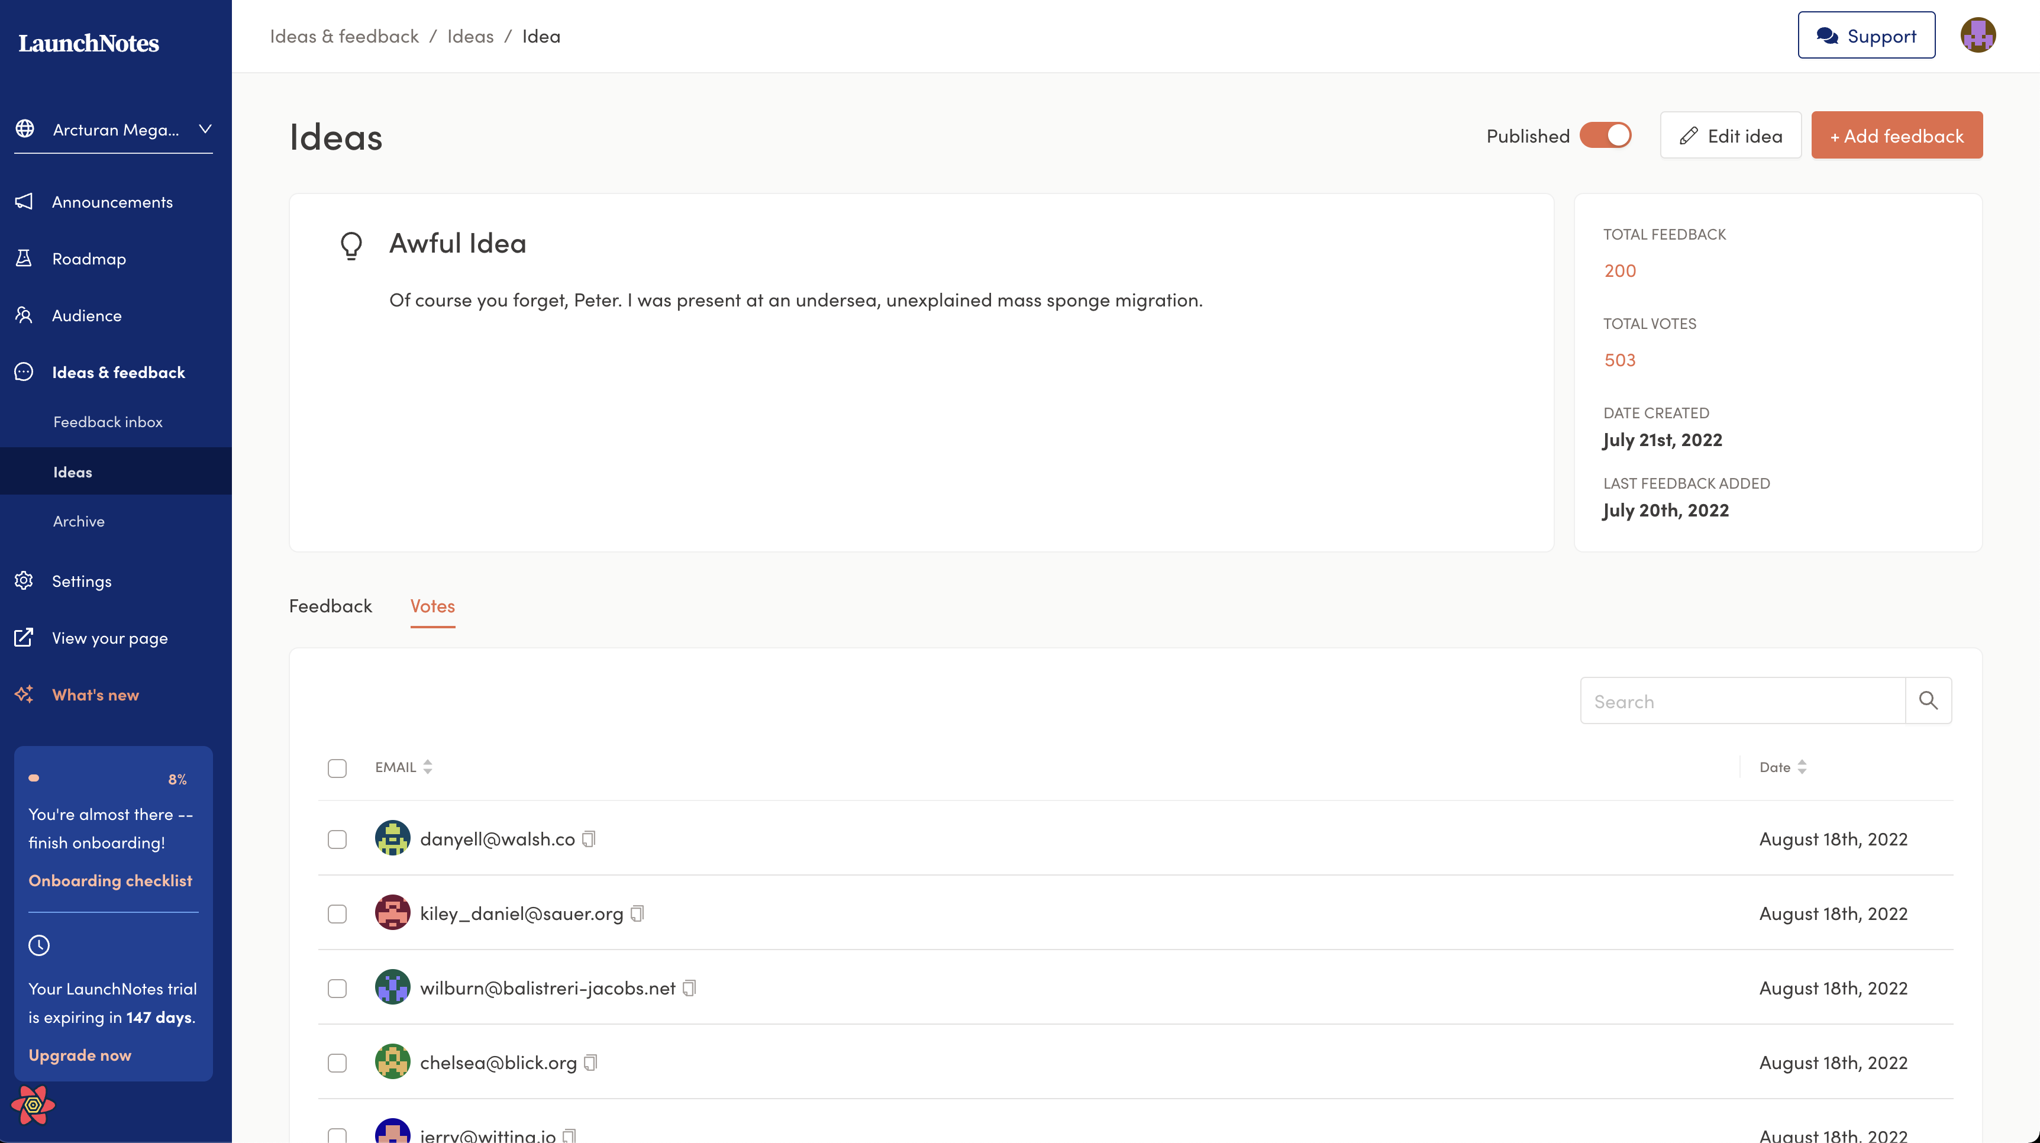Image resolution: width=2040 pixels, height=1143 pixels.
Task: Click the avatar of kiley_daniel@sauer.org
Action: [392, 912]
